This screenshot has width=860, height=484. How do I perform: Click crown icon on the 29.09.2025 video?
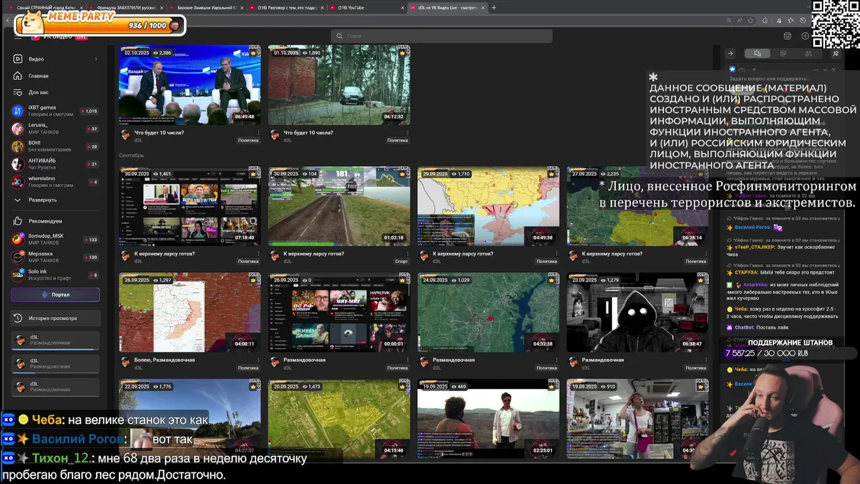tap(552, 173)
